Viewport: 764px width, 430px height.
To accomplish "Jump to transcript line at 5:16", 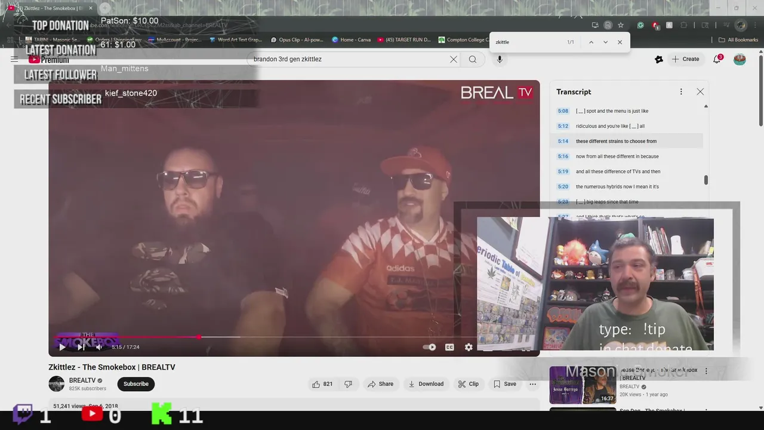I will (x=627, y=156).
